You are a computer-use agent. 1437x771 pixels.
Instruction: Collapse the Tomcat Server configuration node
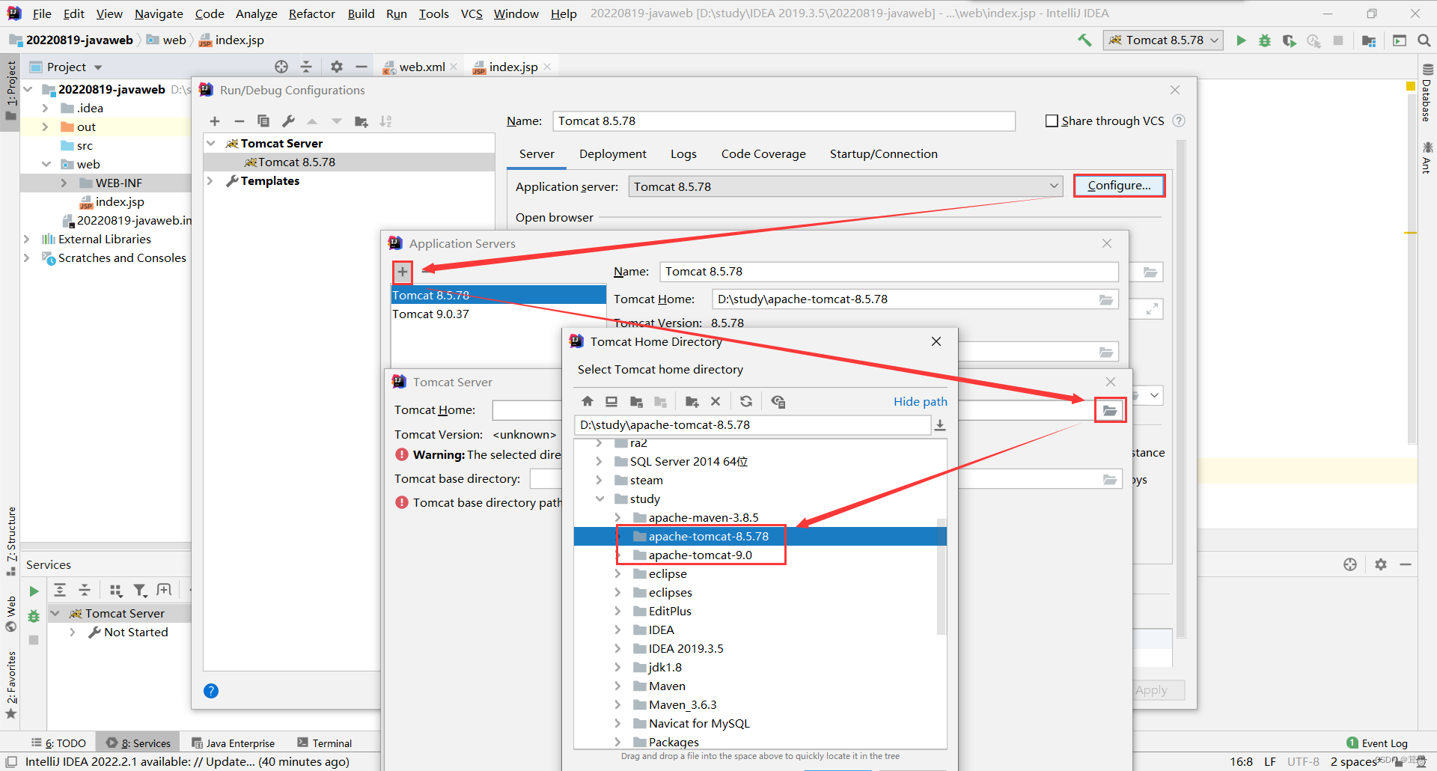coord(212,143)
